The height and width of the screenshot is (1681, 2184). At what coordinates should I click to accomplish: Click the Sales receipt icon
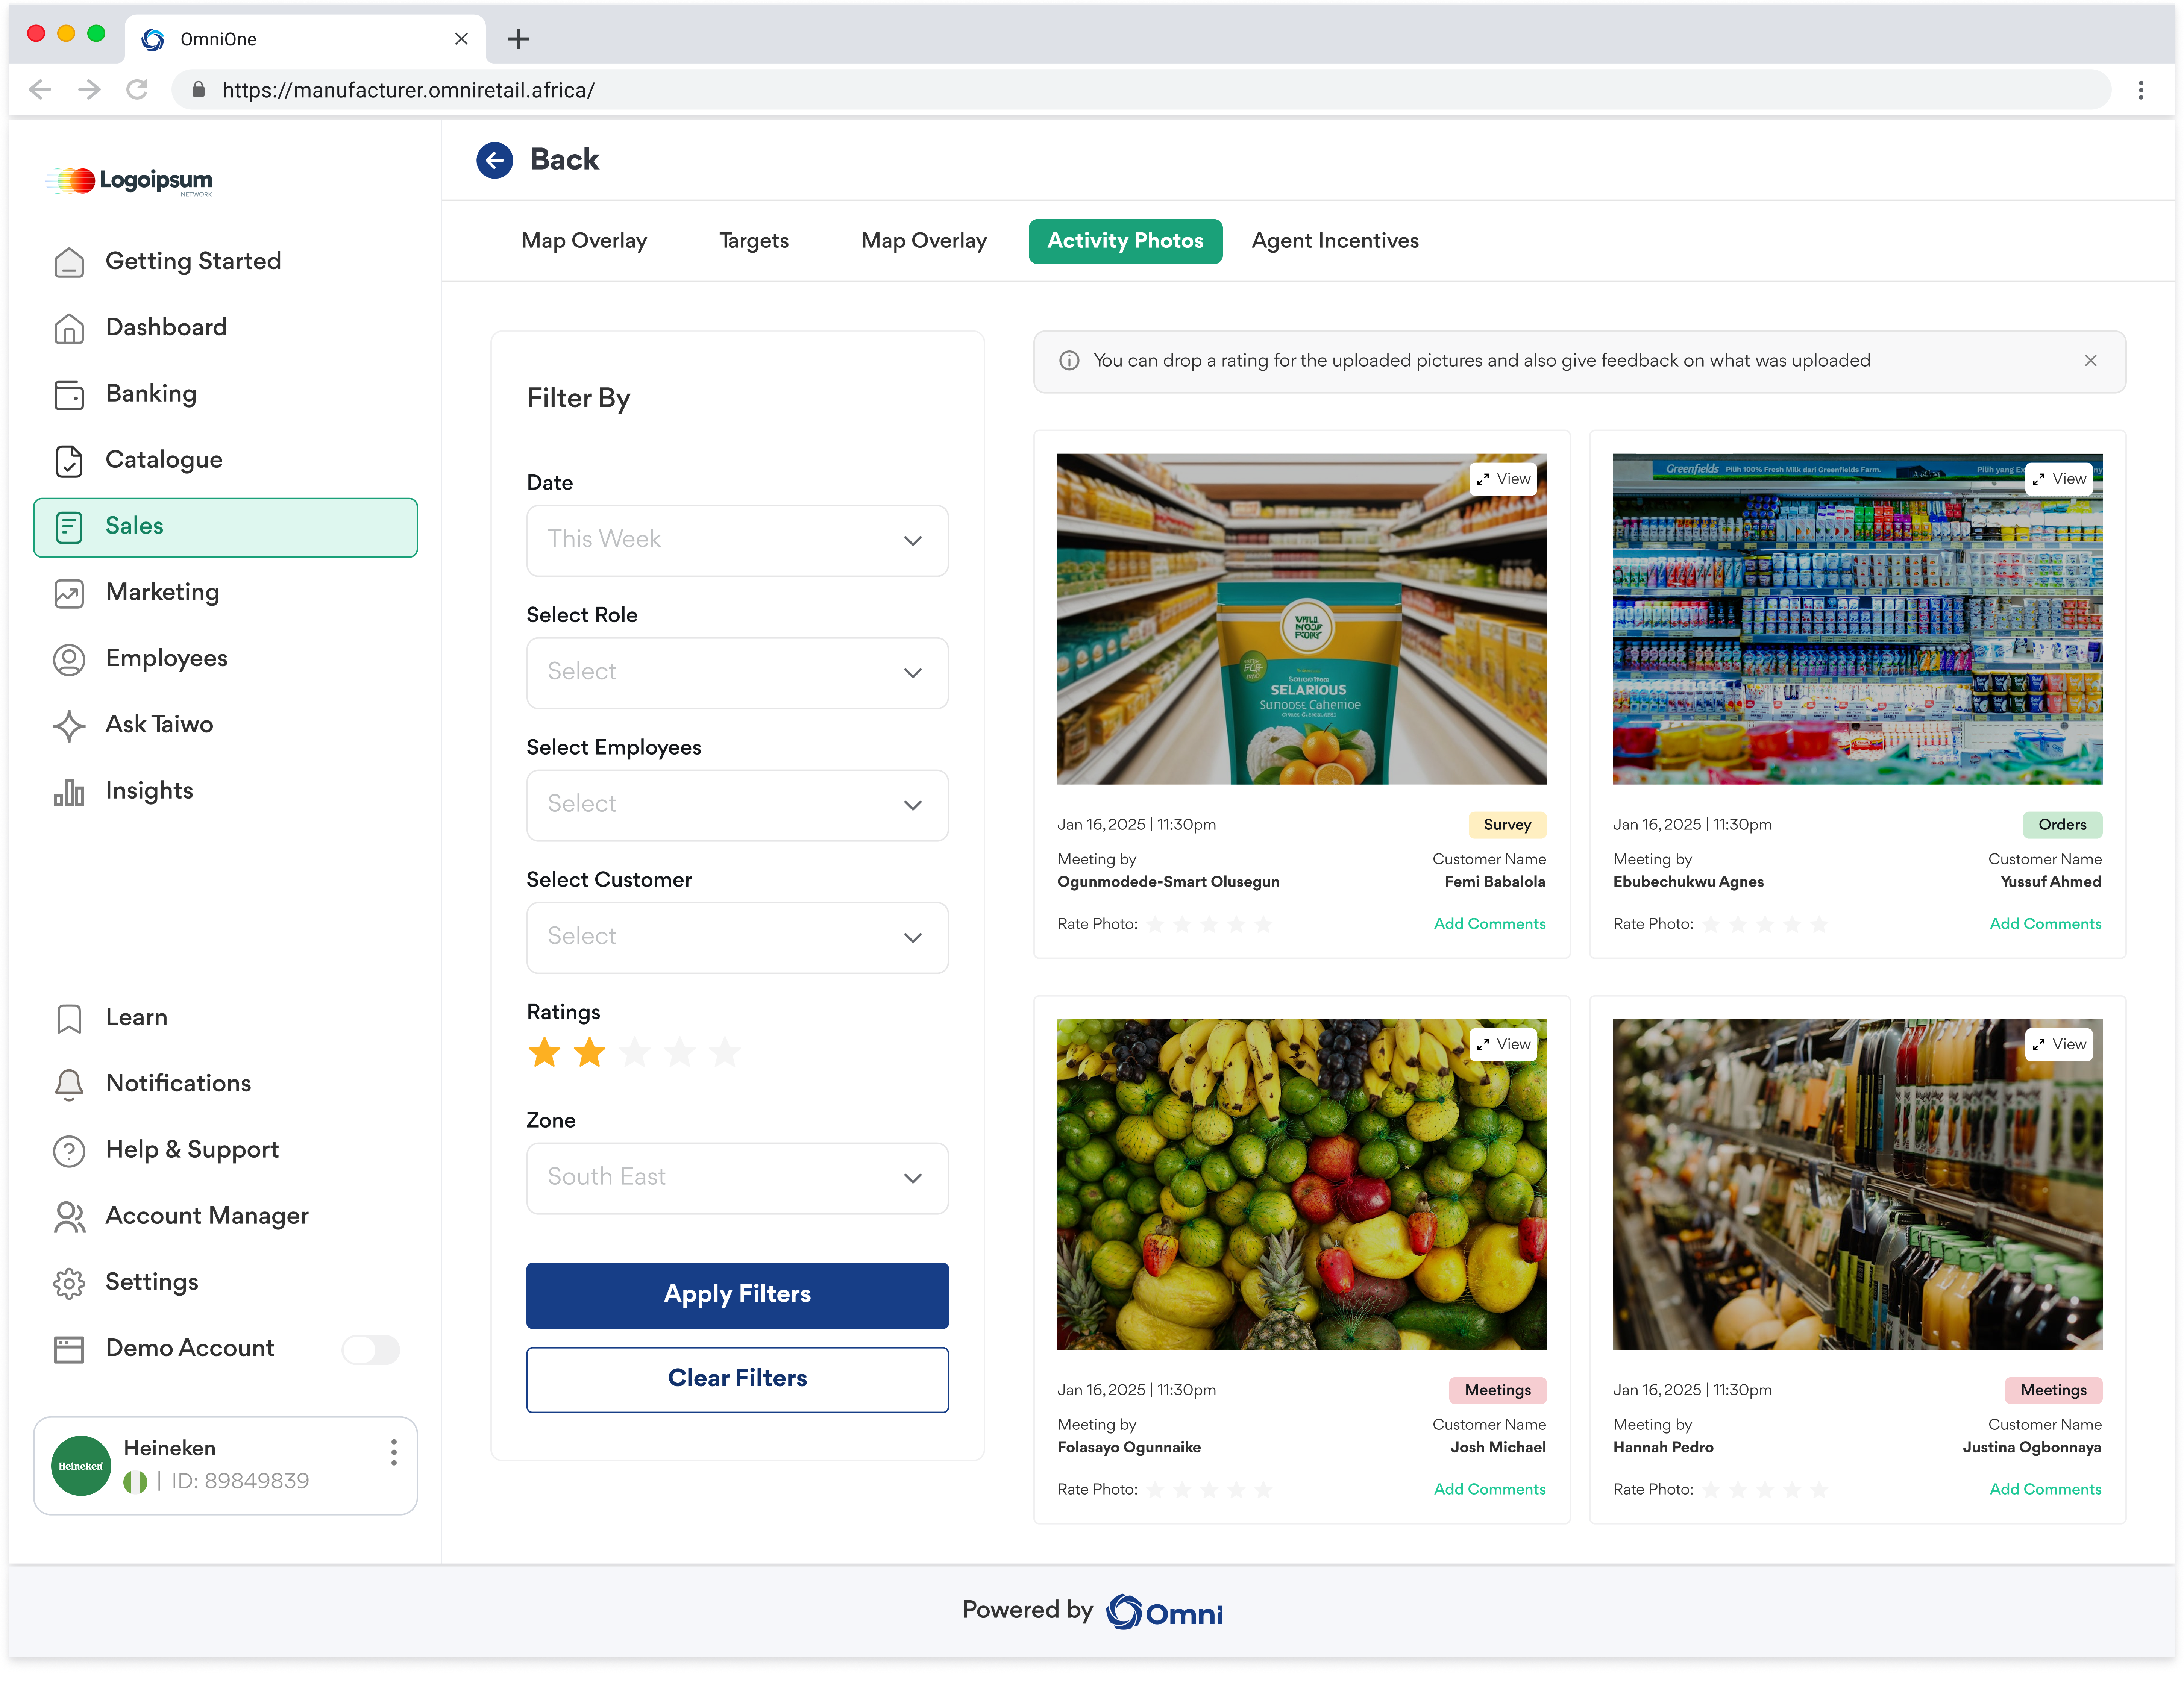69,527
